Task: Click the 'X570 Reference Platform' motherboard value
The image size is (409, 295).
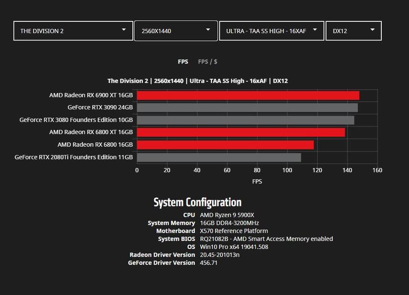Action: (x=234, y=231)
